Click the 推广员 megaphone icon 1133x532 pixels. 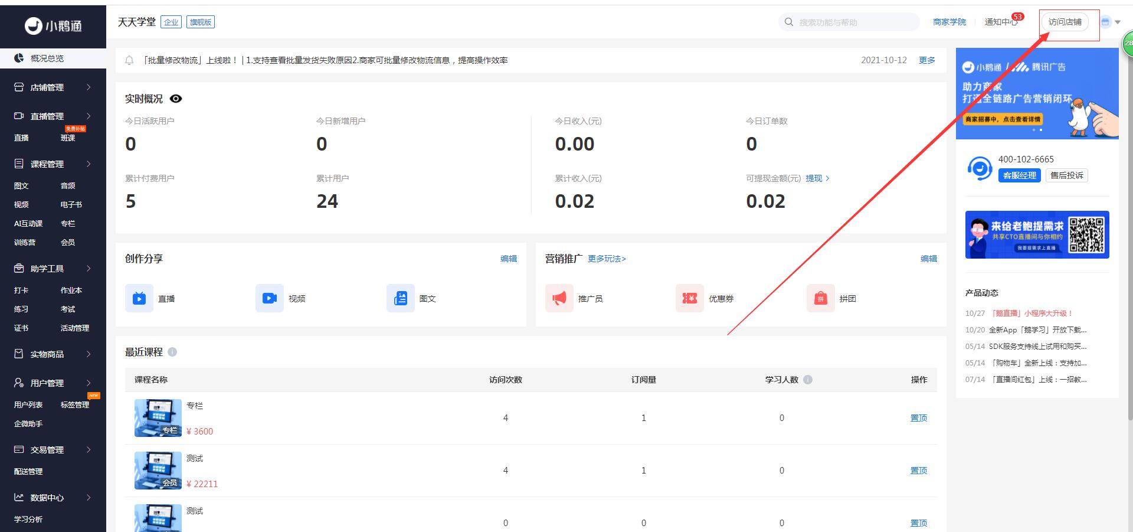559,298
